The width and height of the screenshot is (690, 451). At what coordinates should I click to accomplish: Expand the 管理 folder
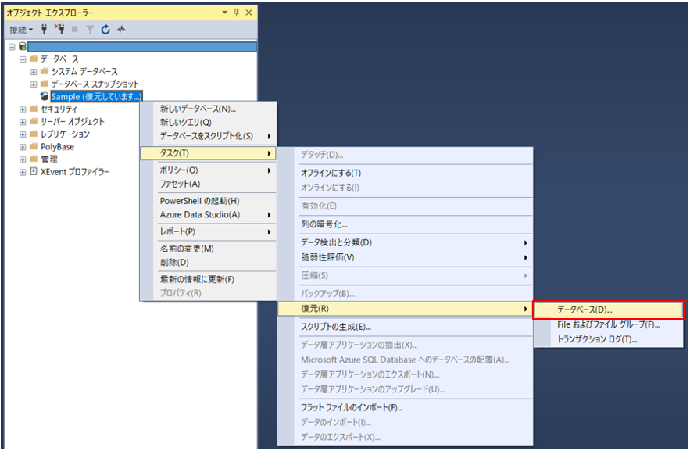pyautogui.click(x=23, y=159)
